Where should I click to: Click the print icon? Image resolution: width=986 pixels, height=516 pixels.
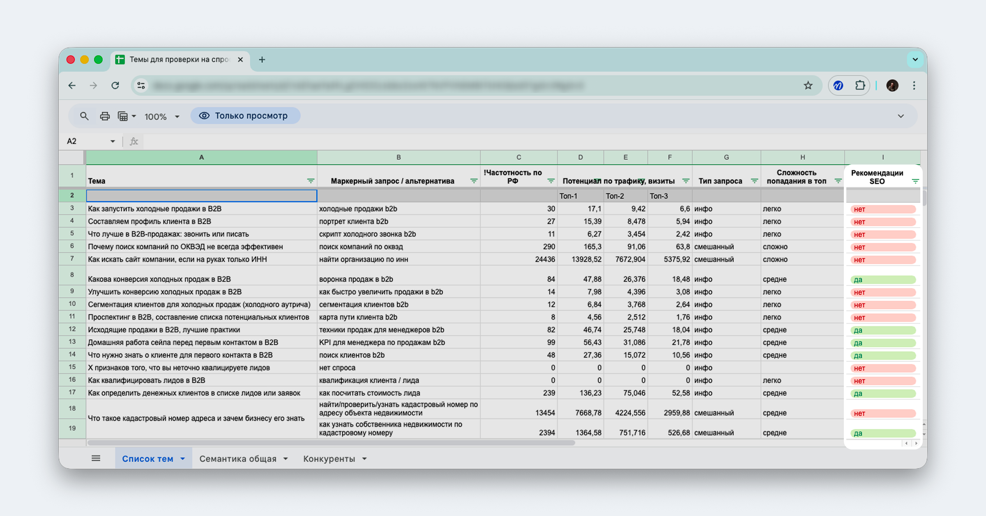pos(105,116)
